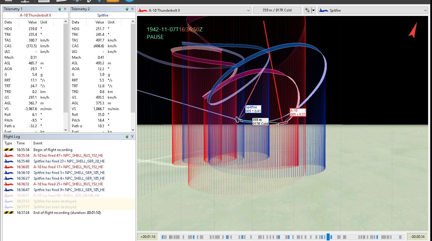
Task: Expand the arrow beside the swap aircraft icon
Action: coord(313,10)
